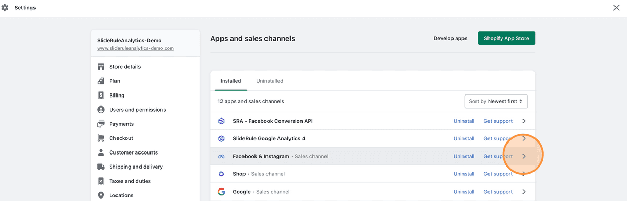Click the SlideRuleAnalytics-Demo store name
This screenshot has width=627, height=201.
click(x=129, y=40)
